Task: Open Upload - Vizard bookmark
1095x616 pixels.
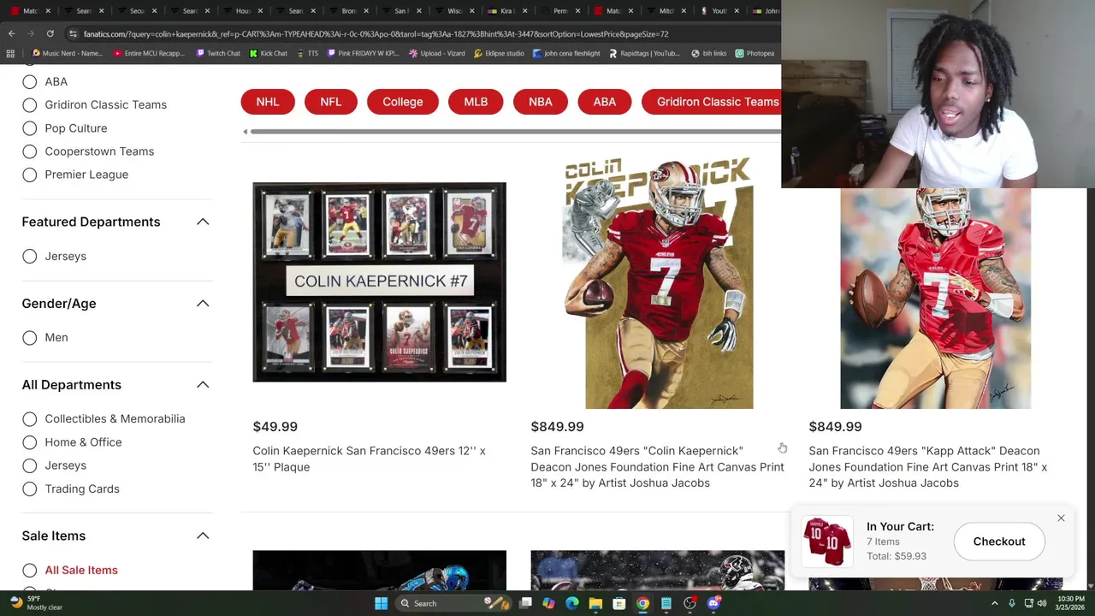Action: coord(437,53)
